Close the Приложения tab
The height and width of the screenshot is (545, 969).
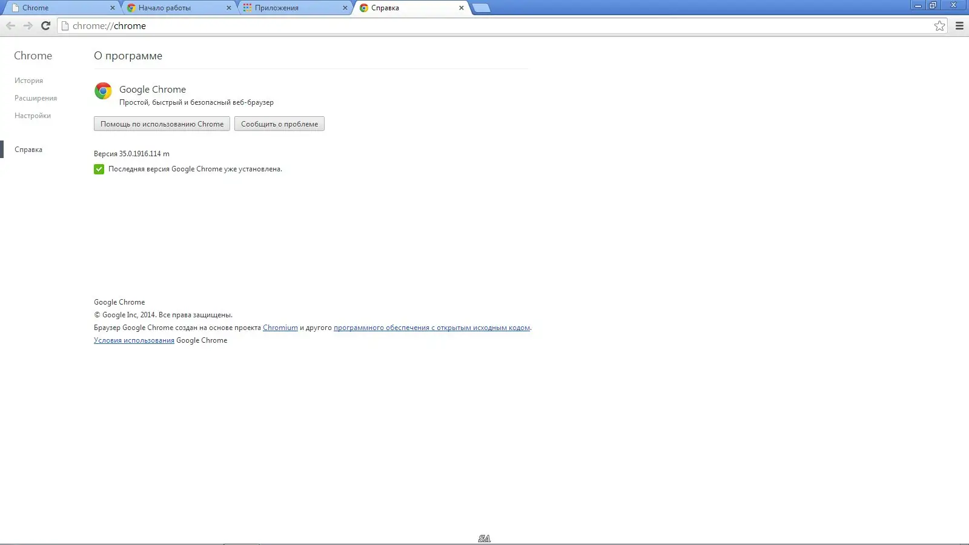[x=345, y=8]
